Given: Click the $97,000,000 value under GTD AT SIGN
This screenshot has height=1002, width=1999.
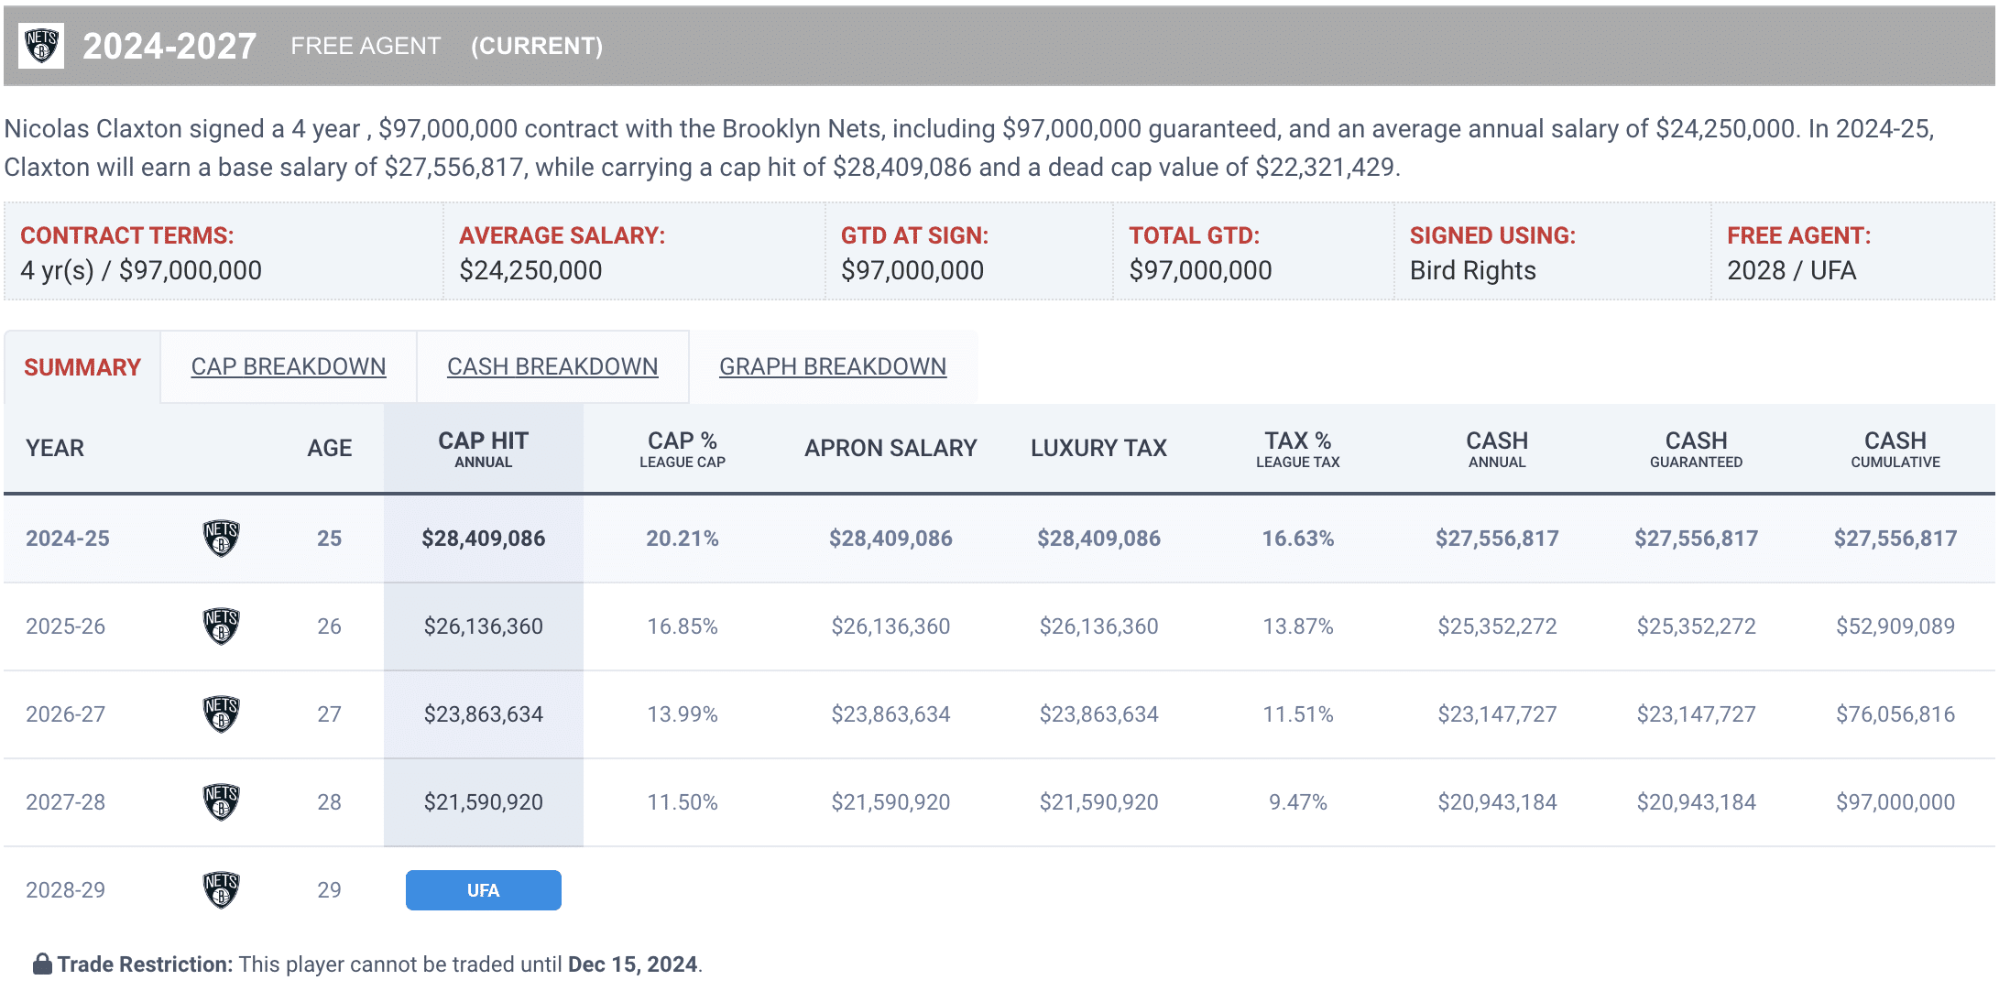Looking at the screenshot, I should click(x=912, y=270).
